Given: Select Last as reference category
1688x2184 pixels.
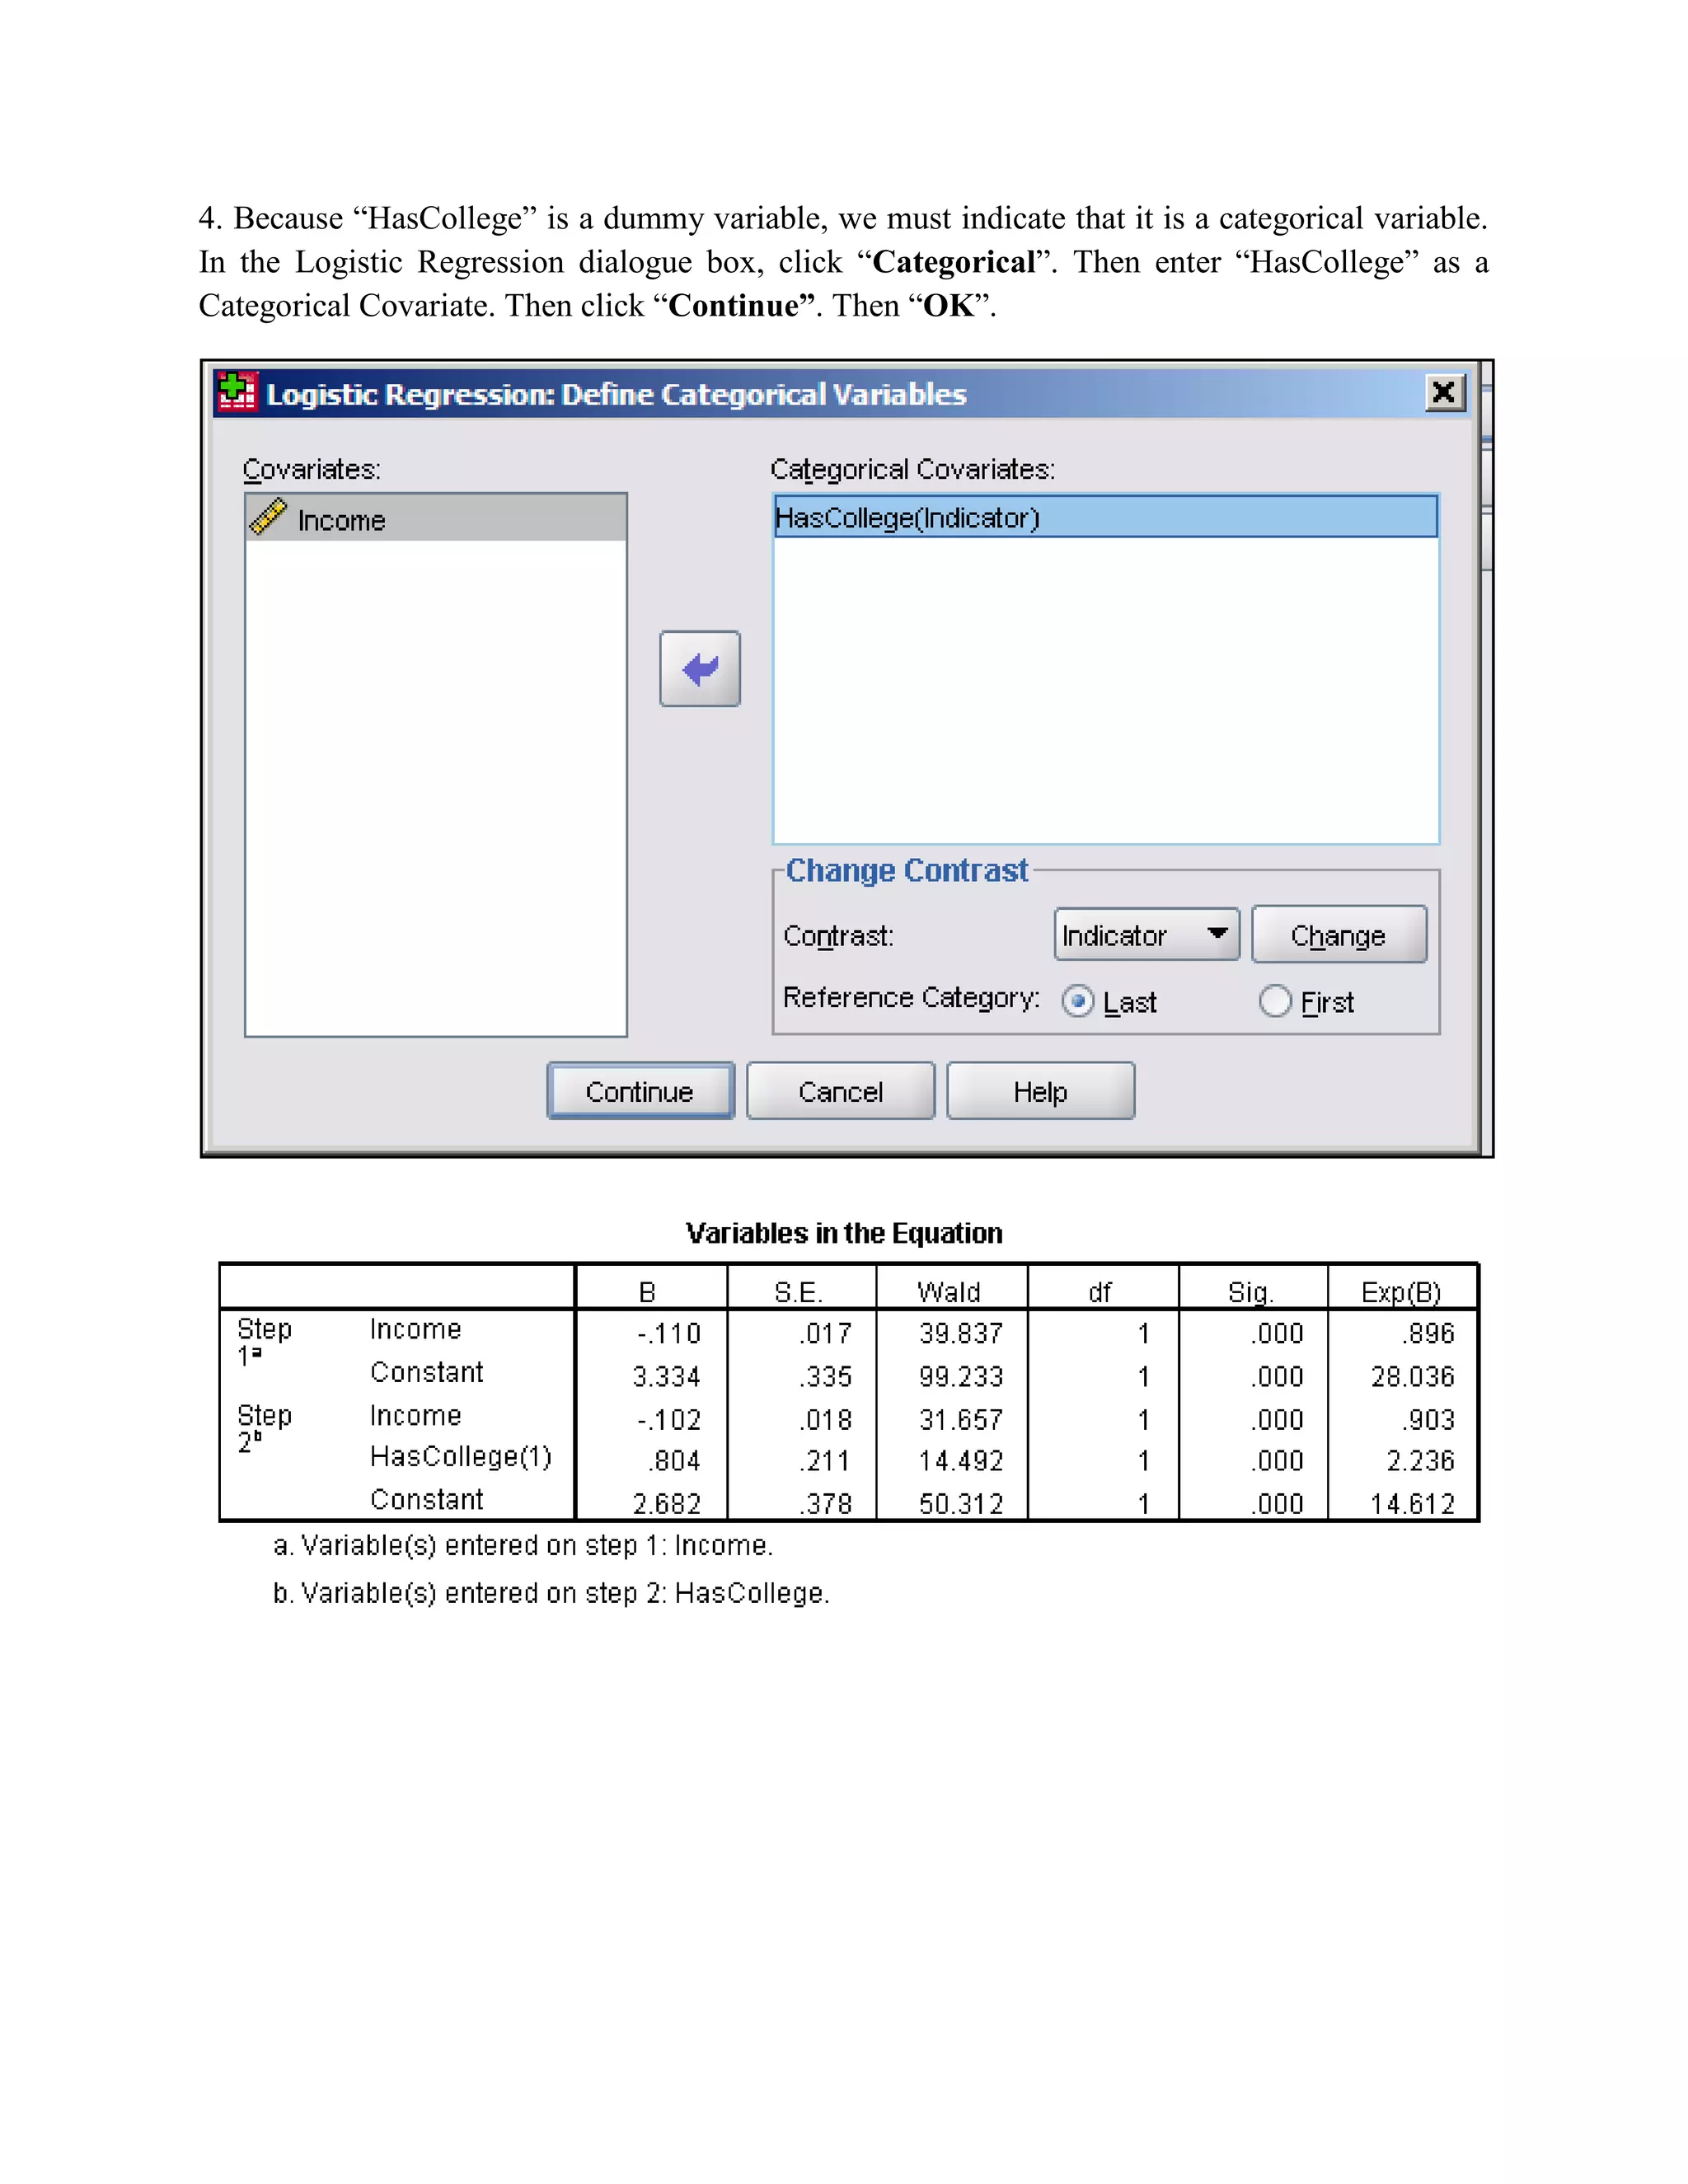Looking at the screenshot, I should click(x=1078, y=1001).
